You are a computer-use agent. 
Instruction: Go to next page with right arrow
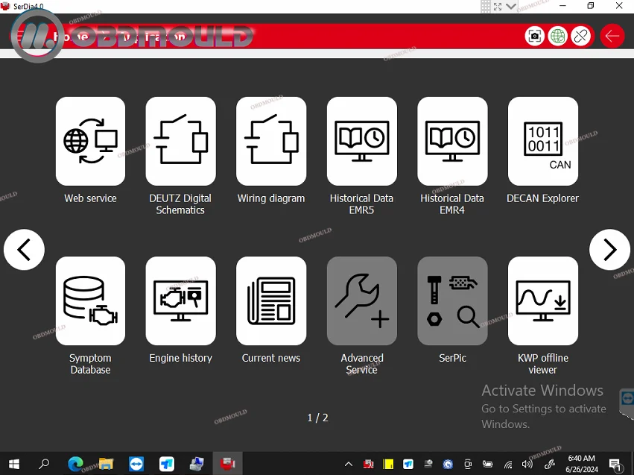pyautogui.click(x=609, y=250)
